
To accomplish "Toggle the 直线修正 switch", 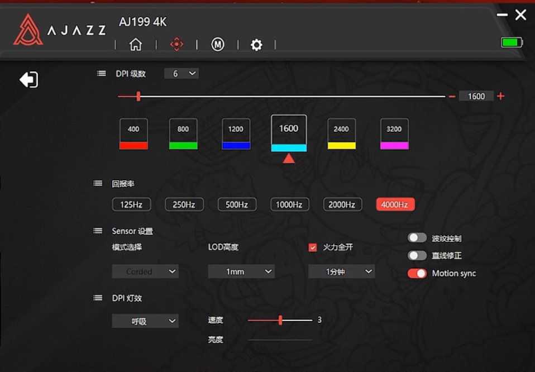I will (x=417, y=255).
